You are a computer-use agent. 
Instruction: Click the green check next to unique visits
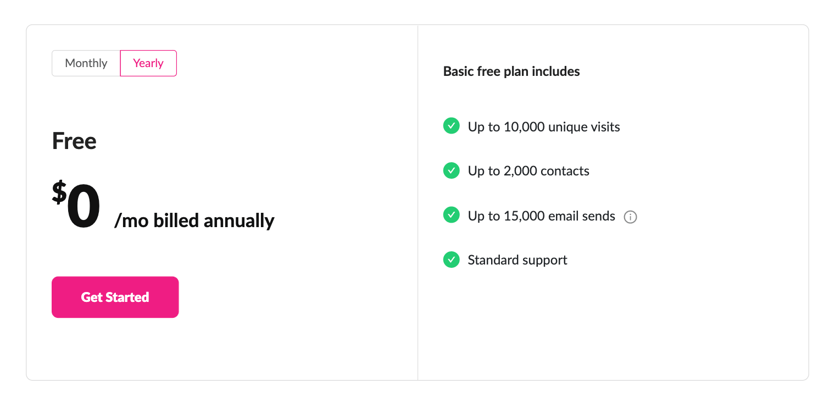pos(451,126)
